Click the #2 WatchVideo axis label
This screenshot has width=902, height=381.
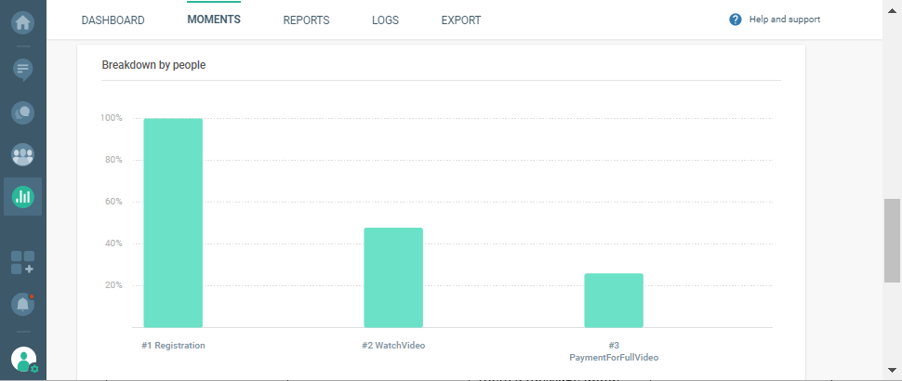(393, 346)
